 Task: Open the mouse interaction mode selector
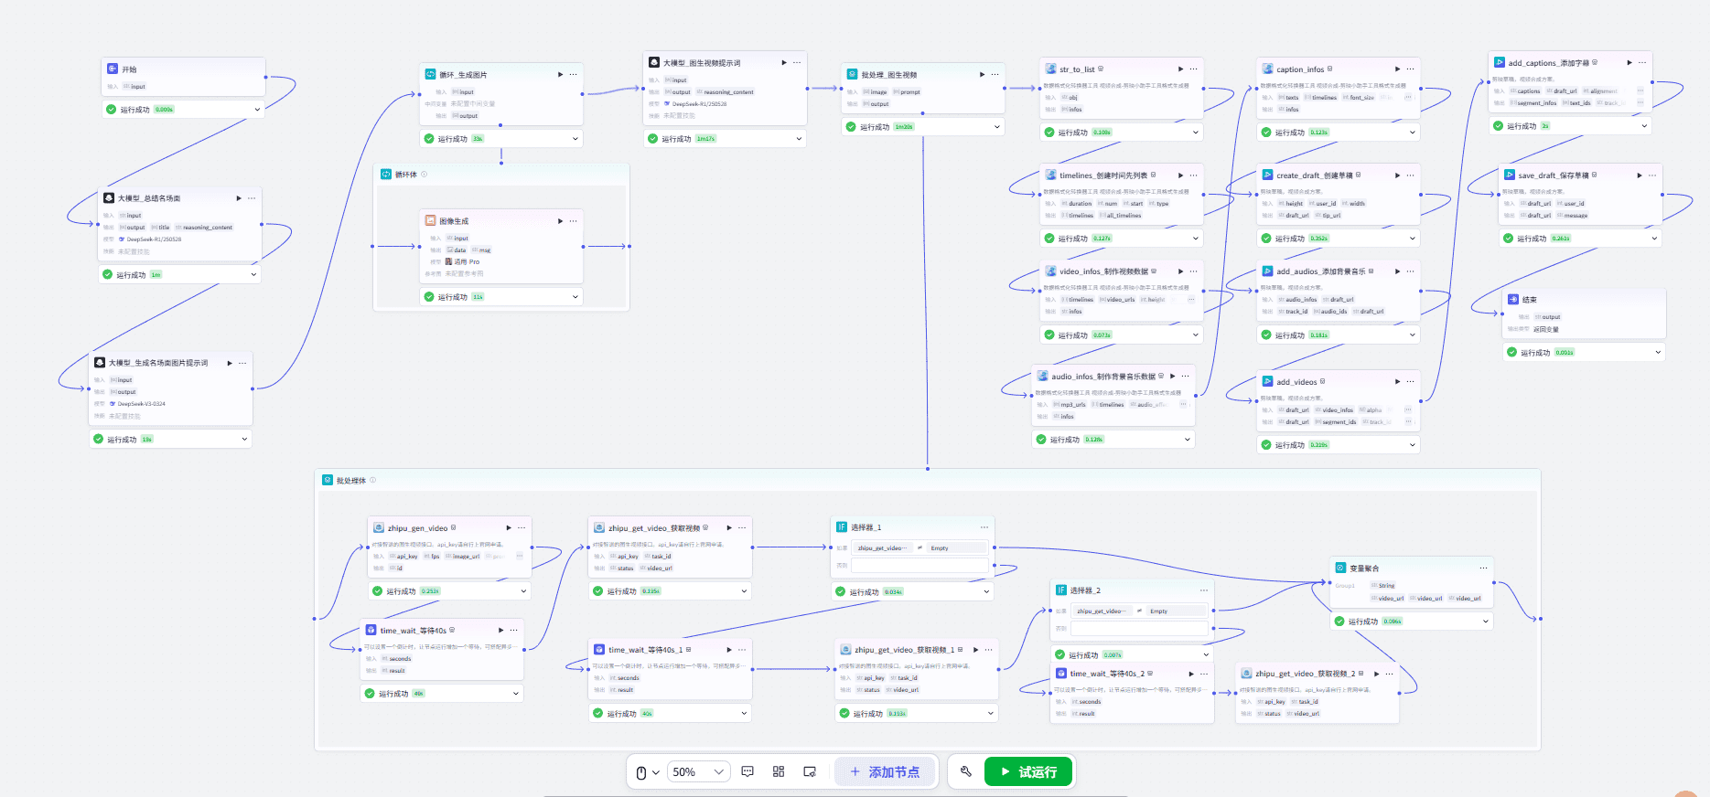pos(647,772)
